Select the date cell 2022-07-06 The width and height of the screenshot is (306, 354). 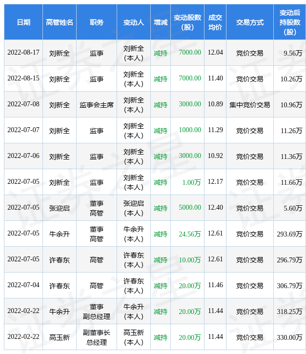pyautogui.click(x=23, y=156)
